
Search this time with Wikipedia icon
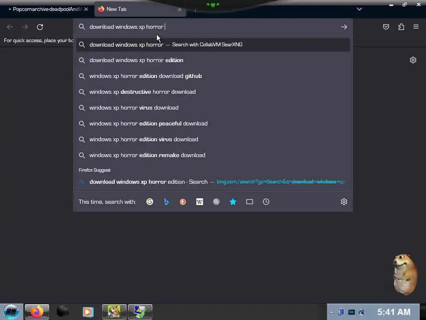click(200, 202)
